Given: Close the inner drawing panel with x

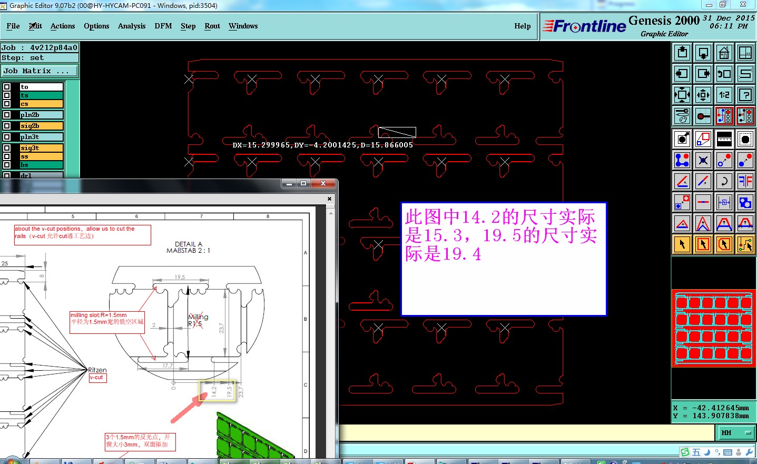Looking at the screenshot, I should pos(330,199).
